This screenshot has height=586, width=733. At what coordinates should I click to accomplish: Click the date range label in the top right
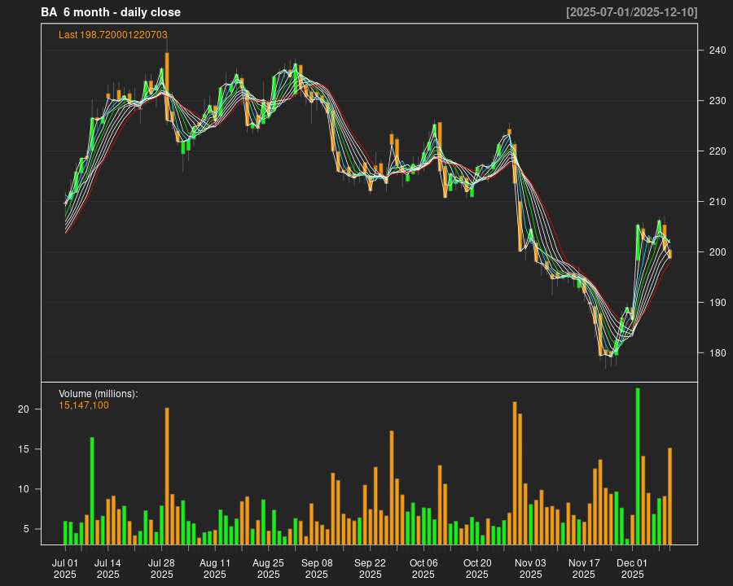pyautogui.click(x=631, y=12)
